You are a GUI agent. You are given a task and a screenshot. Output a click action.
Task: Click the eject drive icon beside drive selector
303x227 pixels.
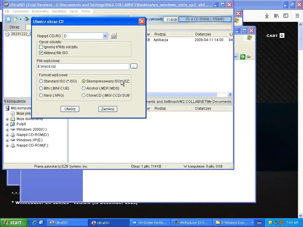point(113,36)
